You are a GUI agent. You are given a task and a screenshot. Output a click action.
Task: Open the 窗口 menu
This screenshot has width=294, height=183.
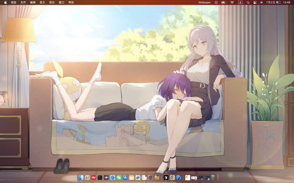61,3
